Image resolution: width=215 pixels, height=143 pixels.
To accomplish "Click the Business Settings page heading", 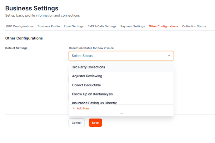I will coord(32,8).
